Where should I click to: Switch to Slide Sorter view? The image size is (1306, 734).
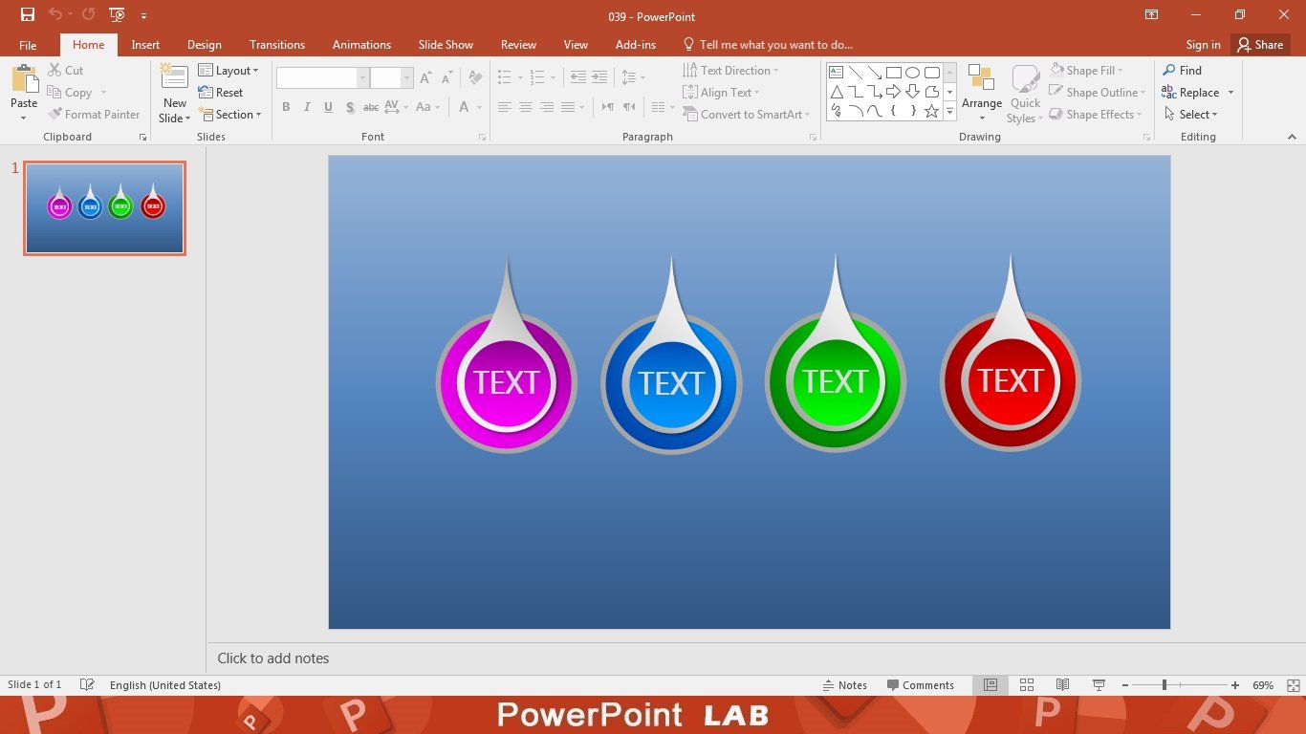(1027, 685)
